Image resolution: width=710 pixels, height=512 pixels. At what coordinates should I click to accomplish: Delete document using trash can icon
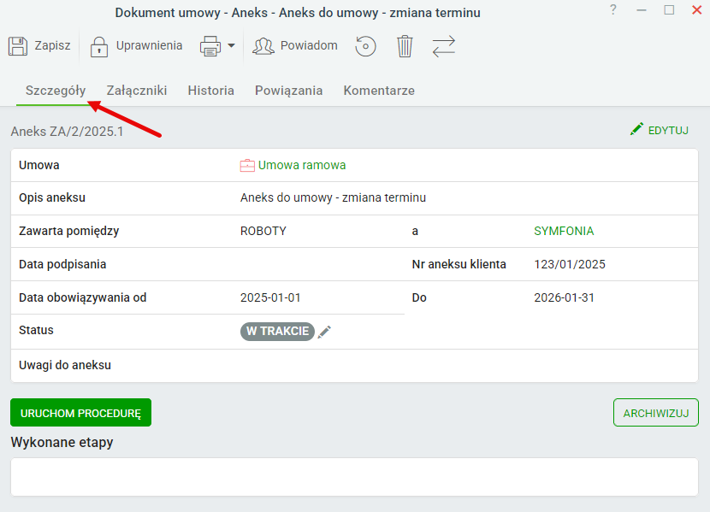pos(405,46)
